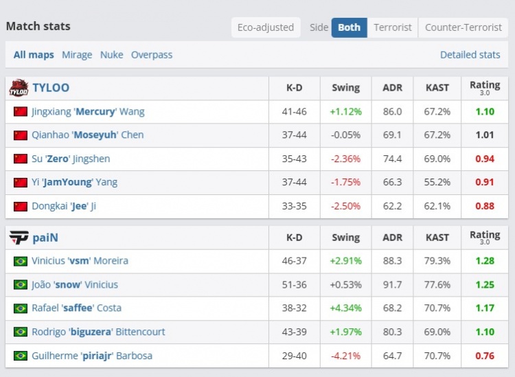515x377 pixels.
Task: Open Vinicius 'vsm' Moreira's player profile
Action: pyautogui.click(x=80, y=261)
